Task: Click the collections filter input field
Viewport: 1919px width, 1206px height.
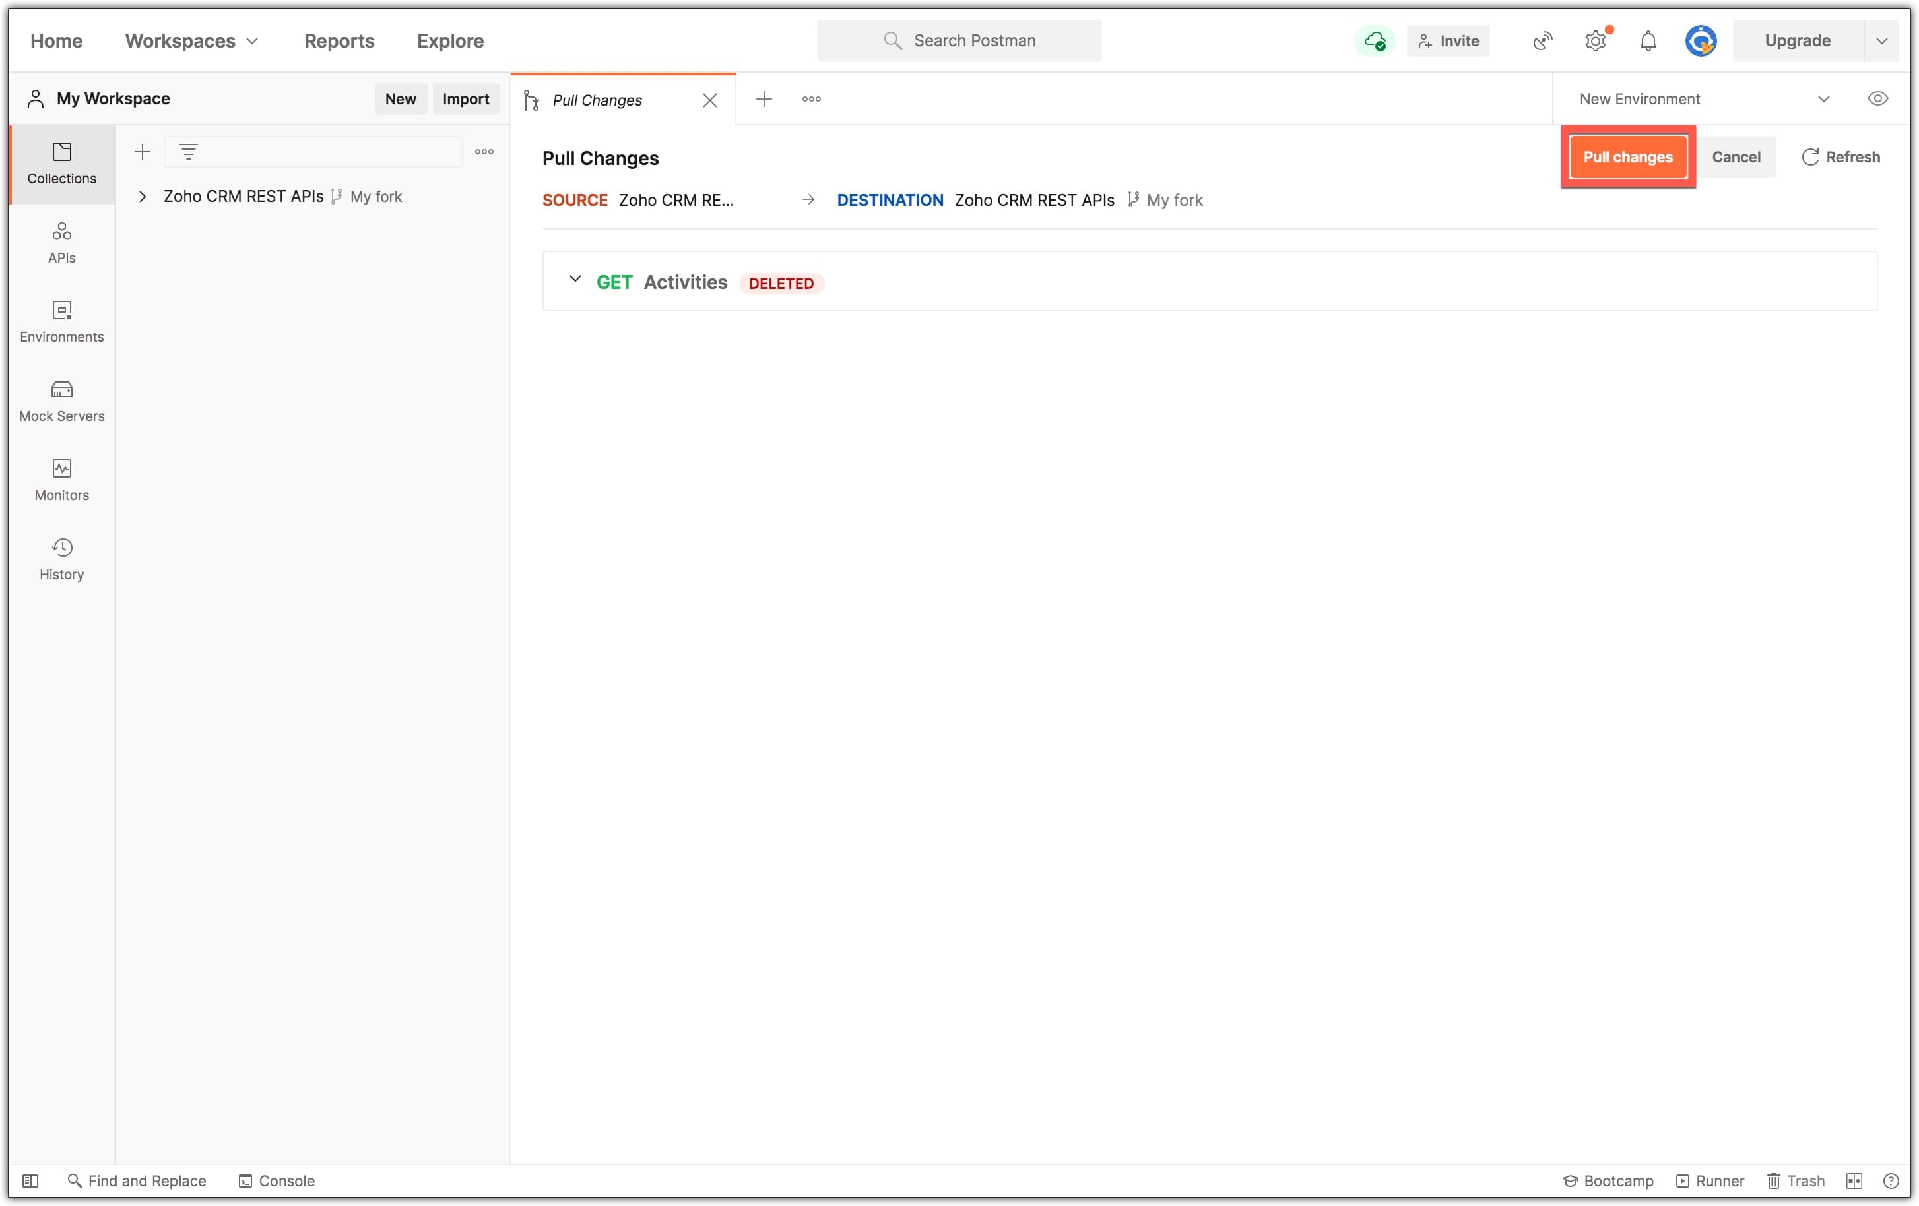Action: click(313, 151)
